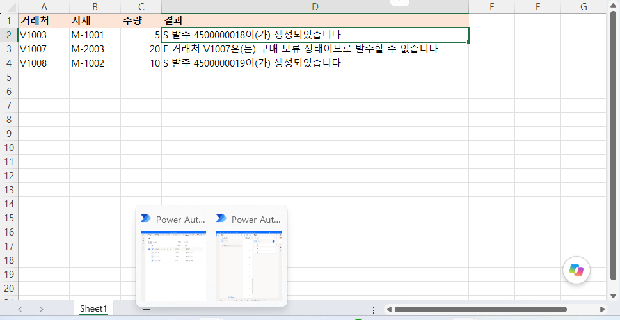This screenshot has height=320, width=620.
Task: Select row 1 header
Action: tap(9, 20)
